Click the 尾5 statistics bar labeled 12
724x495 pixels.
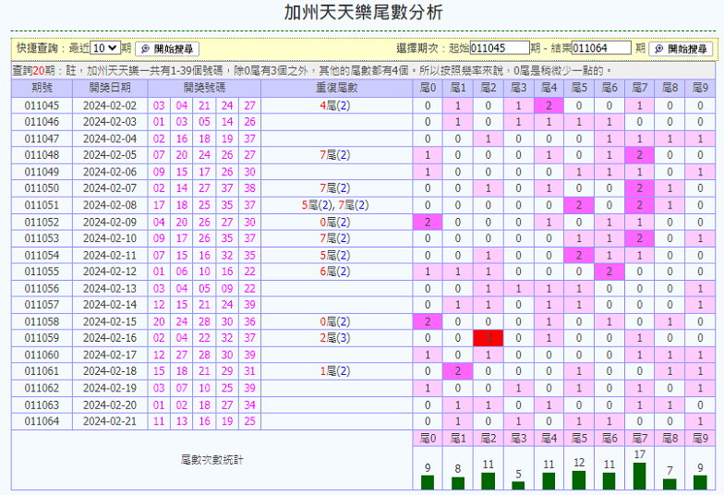click(x=579, y=480)
